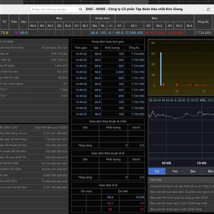Open news about 'Công bố thông tin về việc Khởi tố vụ án'
Screen dimensions: 214x214
click(x=181, y=186)
